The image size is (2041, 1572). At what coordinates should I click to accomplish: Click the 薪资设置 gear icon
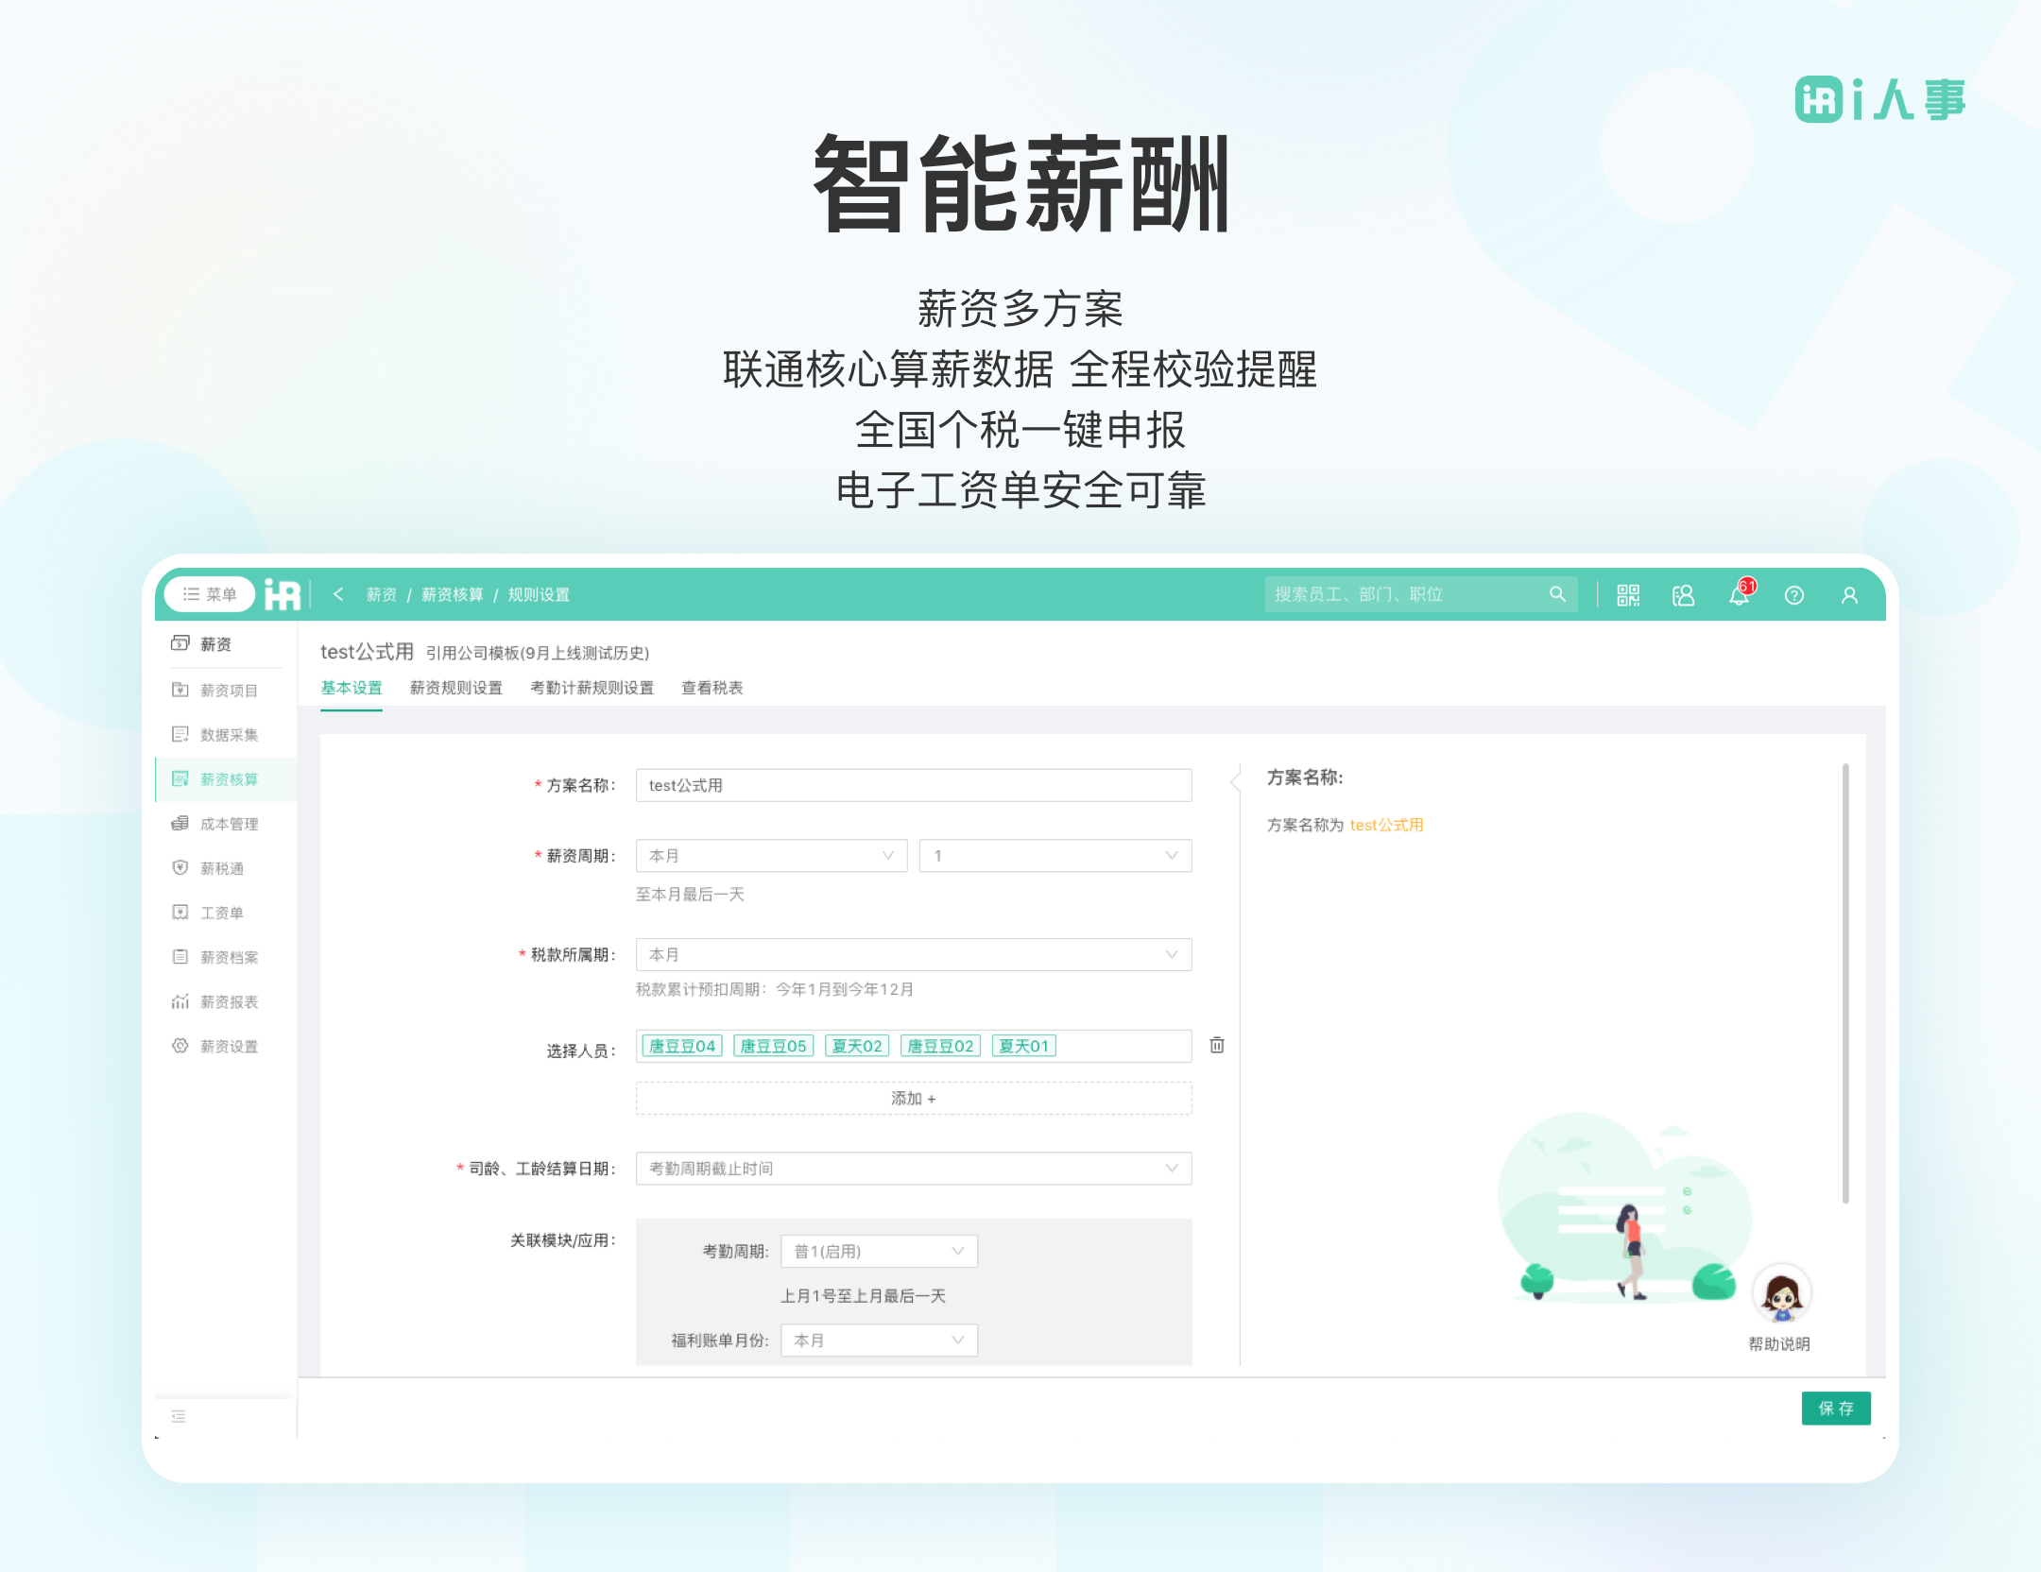(180, 1045)
